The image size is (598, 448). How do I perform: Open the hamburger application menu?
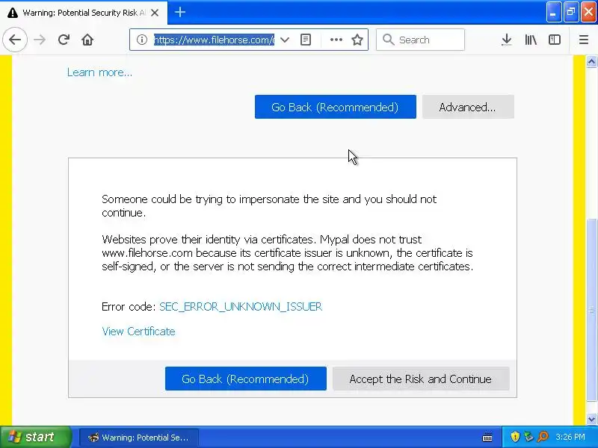point(584,40)
